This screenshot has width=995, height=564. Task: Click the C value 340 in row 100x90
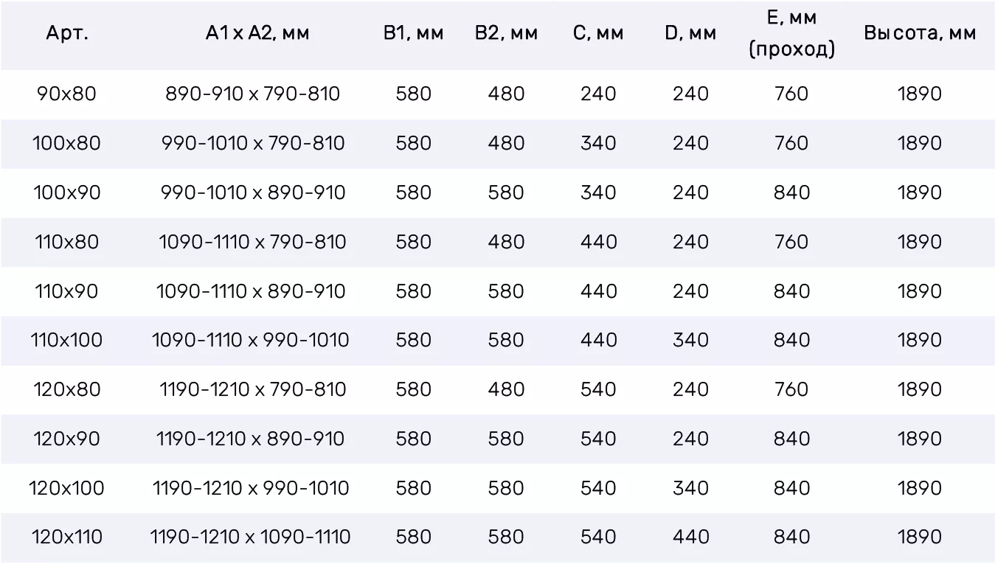pyautogui.click(x=598, y=192)
